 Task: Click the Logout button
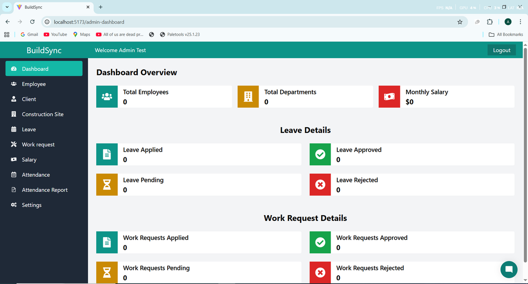coord(502,50)
